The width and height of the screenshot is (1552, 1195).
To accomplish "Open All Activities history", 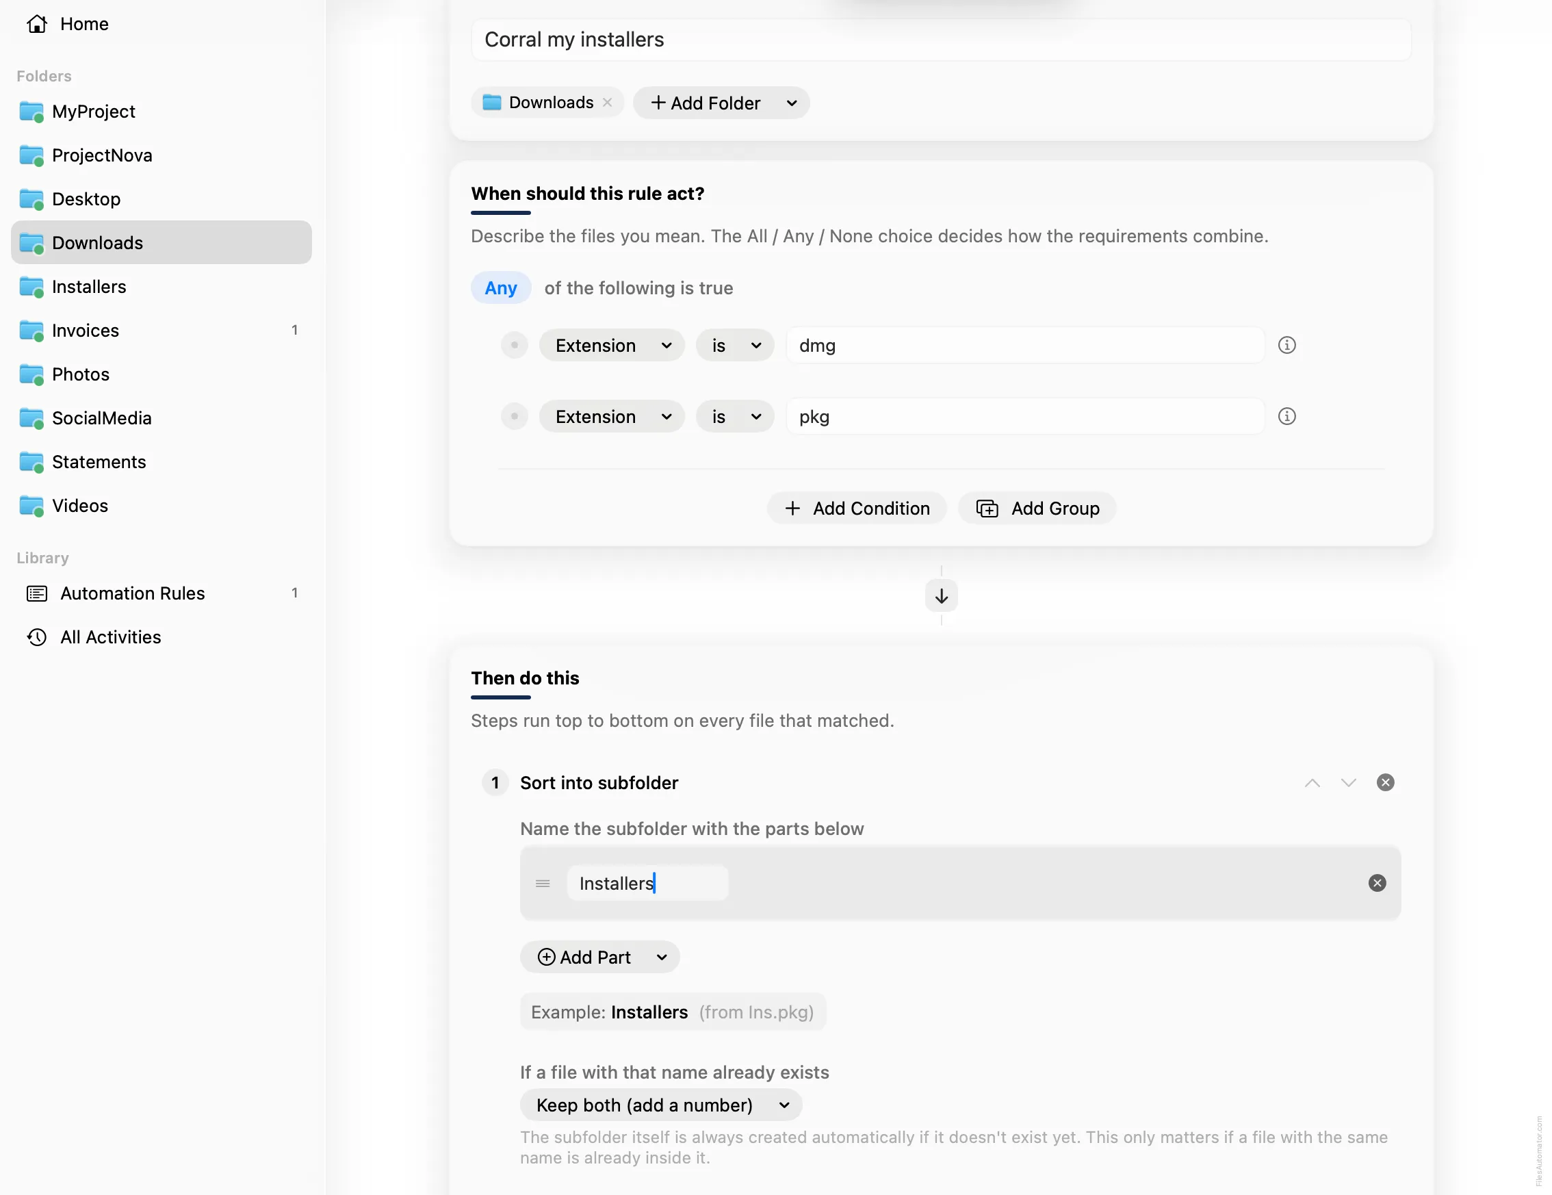I will click(161, 638).
